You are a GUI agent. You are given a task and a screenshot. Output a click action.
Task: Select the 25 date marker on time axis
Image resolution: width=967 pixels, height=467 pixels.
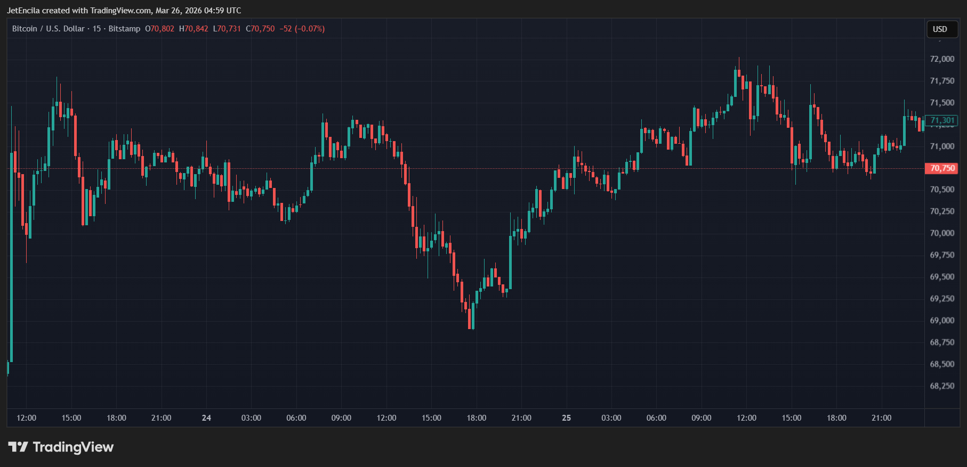pyautogui.click(x=566, y=418)
